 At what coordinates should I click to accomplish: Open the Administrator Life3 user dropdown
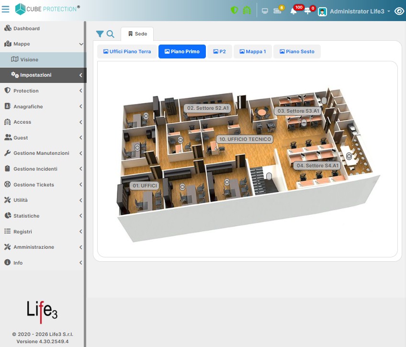click(x=354, y=12)
